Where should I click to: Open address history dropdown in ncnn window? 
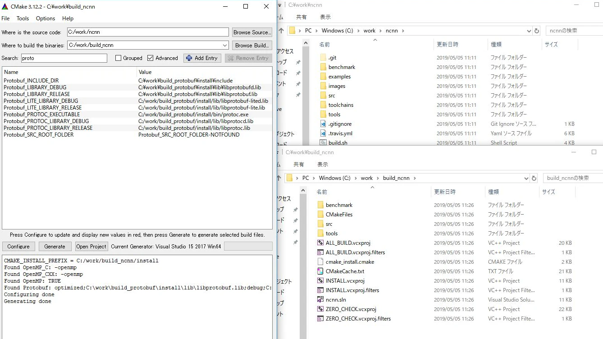click(x=529, y=31)
